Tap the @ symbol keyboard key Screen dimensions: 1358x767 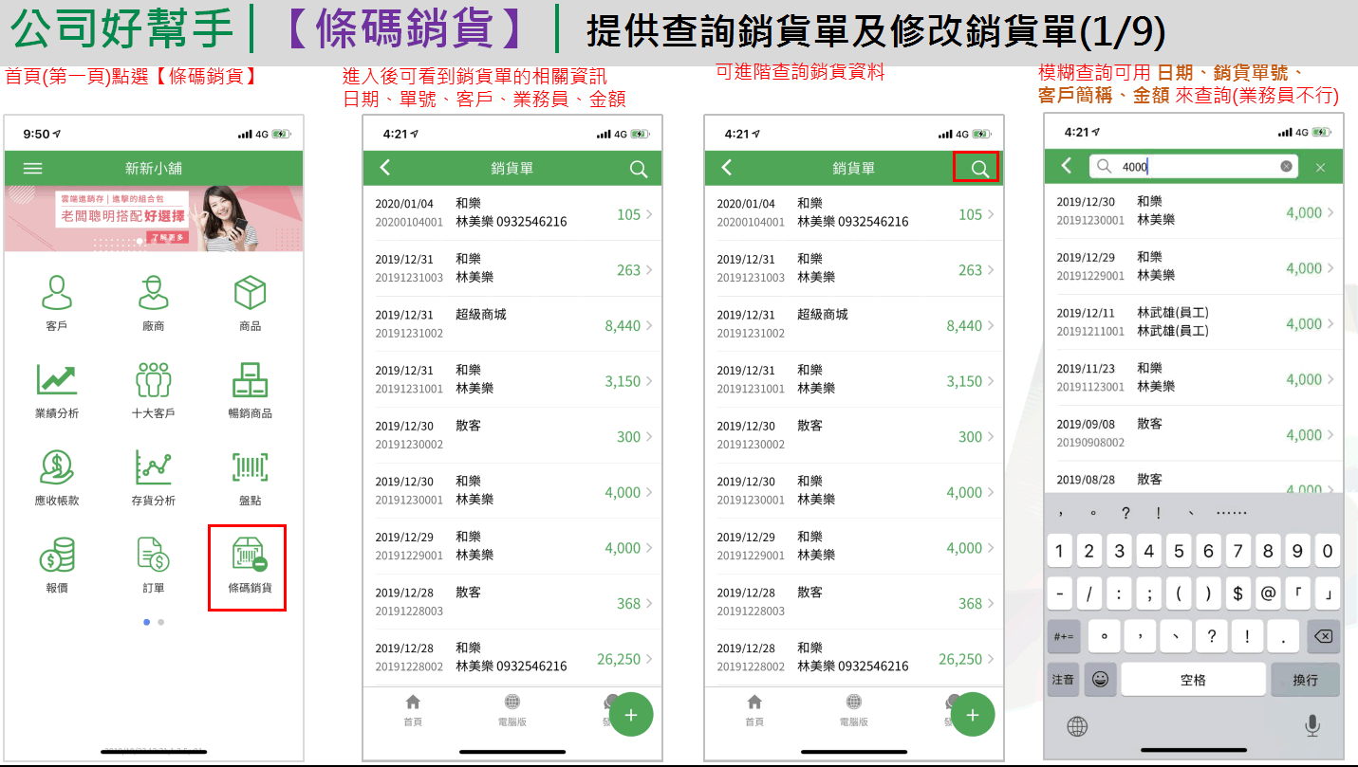click(x=1267, y=594)
